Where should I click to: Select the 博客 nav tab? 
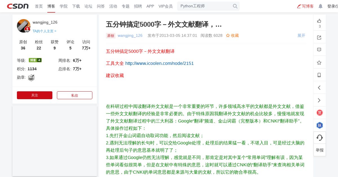click(x=51, y=6)
